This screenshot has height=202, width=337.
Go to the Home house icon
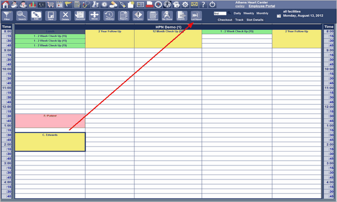(x=5, y=4)
